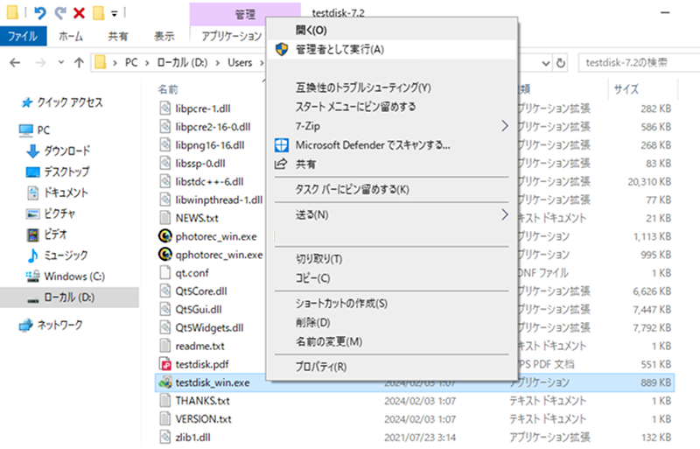Viewport: 700px width, 449px height.
Task: Click Users in the address breadcrumb
Action: point(240,62)
